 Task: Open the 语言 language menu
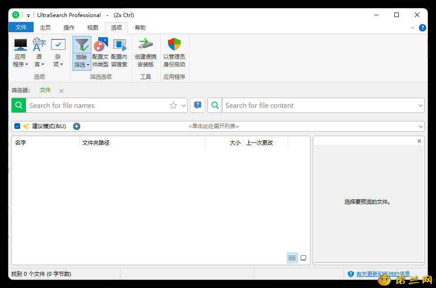pos(39,53)
